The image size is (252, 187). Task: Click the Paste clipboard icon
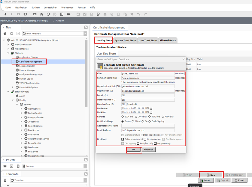pyautogui.click(x=118, y=14)
